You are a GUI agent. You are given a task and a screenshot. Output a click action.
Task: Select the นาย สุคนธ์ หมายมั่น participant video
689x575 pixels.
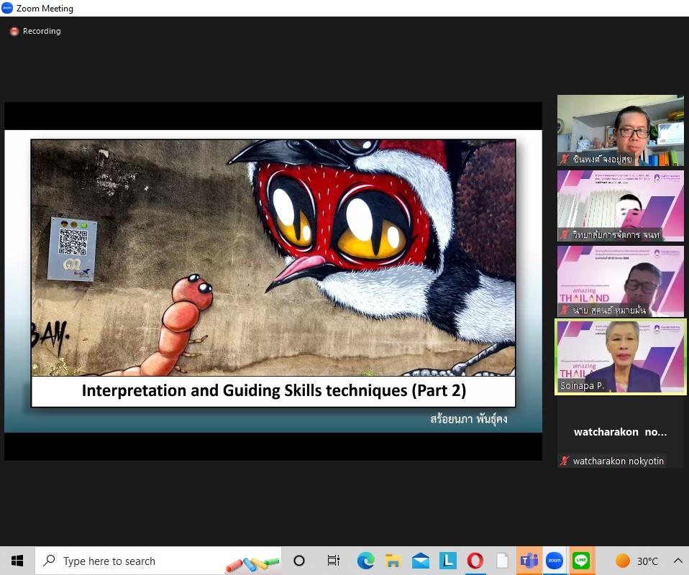pyautogui.click(x=621, y=281)
